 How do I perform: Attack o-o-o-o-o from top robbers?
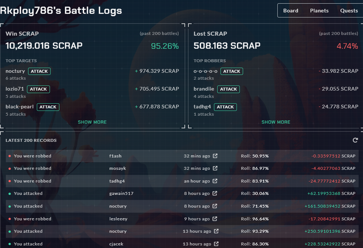[x=232, y=71]
